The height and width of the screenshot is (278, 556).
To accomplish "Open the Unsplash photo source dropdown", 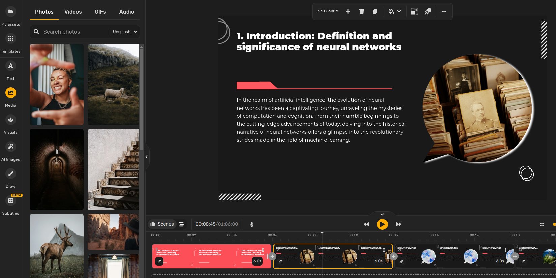I will pyautogui.click(x=125, y=32).
